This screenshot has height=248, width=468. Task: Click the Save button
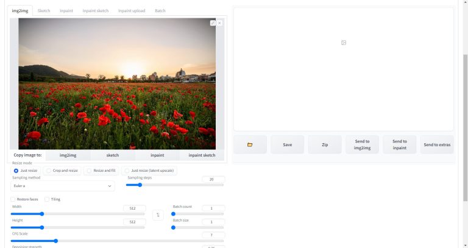point(287,144)
